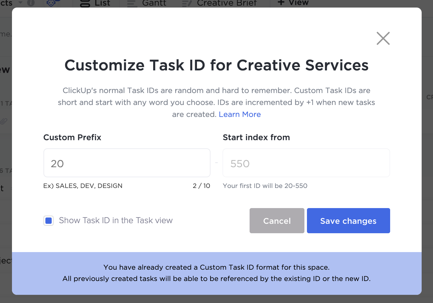The image size is (433, 303).
Task: Save changes to the Task ID format
Action: tap(349, 221)
